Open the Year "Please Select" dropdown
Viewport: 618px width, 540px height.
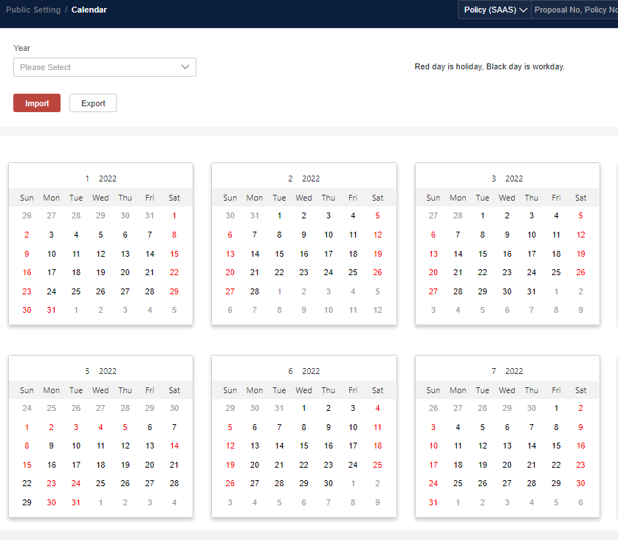[x=104, y=67]
